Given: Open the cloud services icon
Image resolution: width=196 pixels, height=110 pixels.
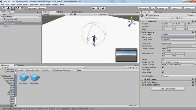Looking at the screenshot, I should [x=153, y=8].
